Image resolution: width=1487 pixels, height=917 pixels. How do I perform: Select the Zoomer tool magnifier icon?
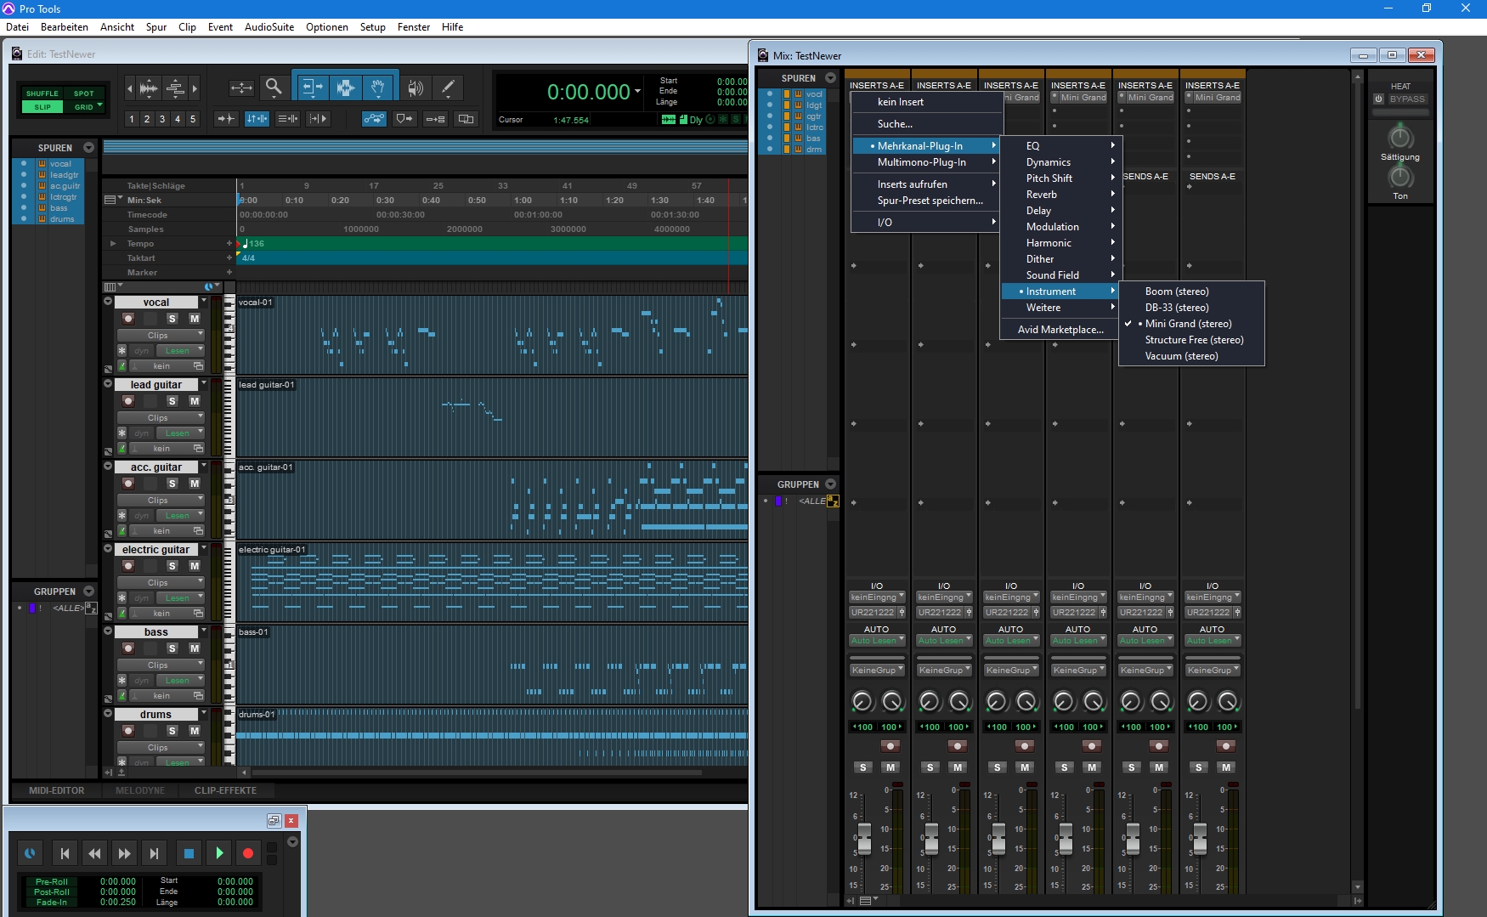pyautogui.click(x=274, y=87)
